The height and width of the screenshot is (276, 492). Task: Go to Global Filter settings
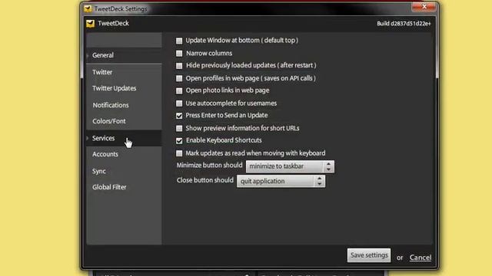point(124,187)
